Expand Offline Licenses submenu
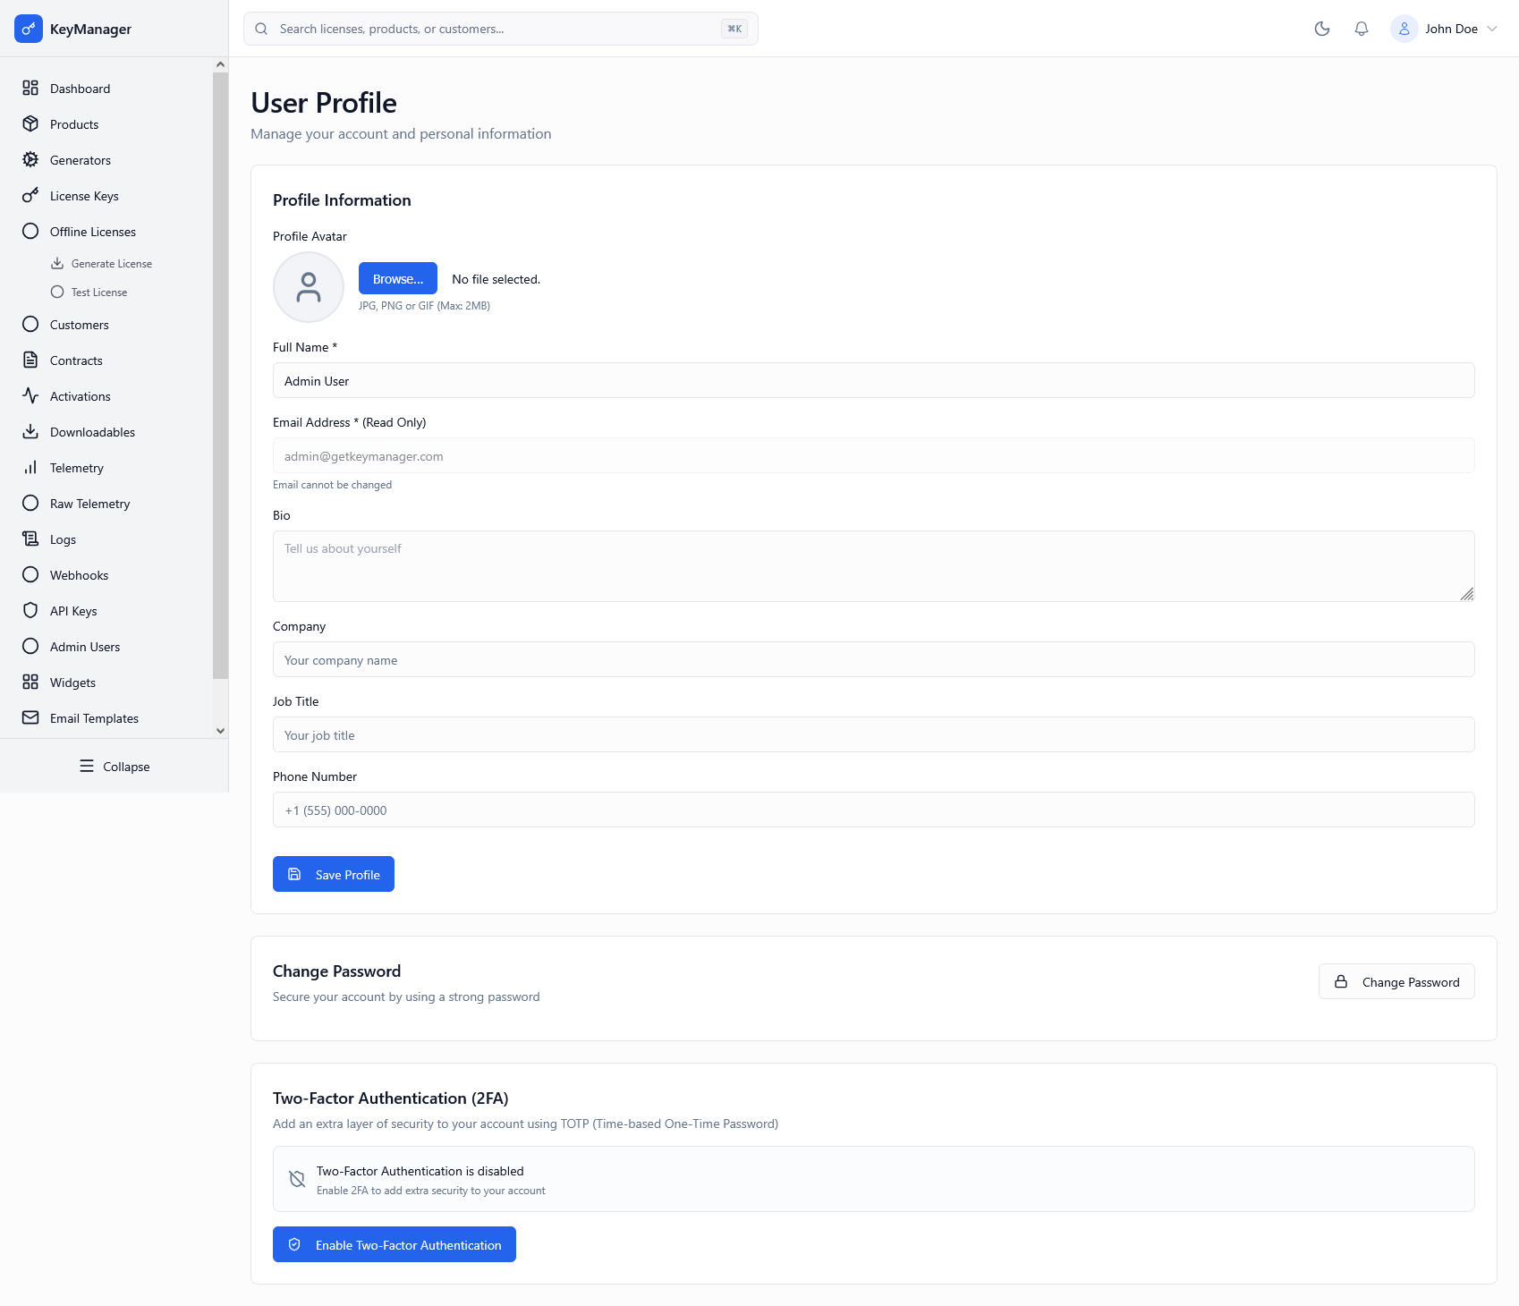Viewport: 1519px width, 1306px height. 93,231
